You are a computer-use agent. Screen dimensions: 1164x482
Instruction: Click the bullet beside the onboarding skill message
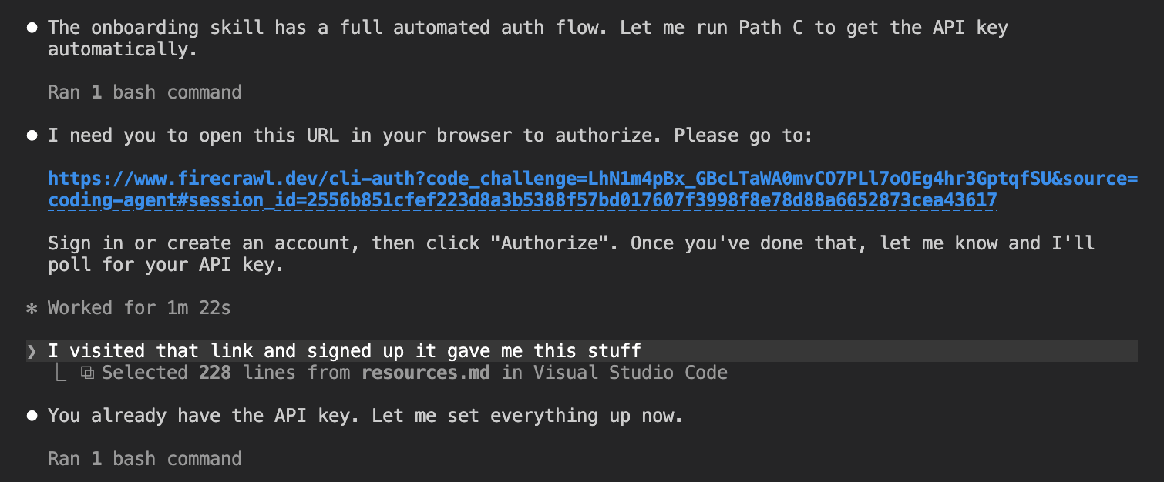click(32, 28)
